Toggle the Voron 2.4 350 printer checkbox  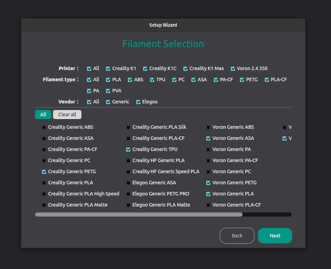(233, 69)
